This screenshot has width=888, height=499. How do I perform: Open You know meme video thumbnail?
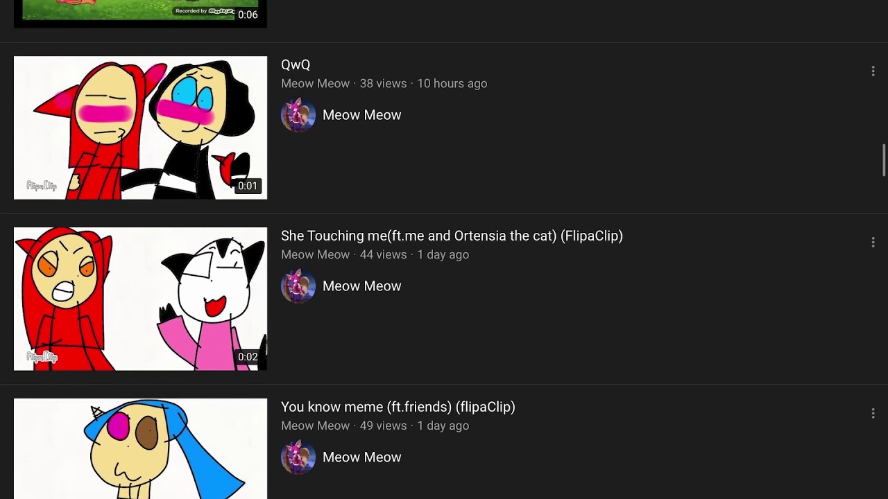pos(140,448)
